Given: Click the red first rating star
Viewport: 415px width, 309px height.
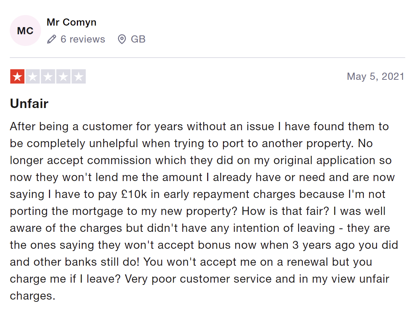Looking at the screenshot, I should click(x=17, y=76).
